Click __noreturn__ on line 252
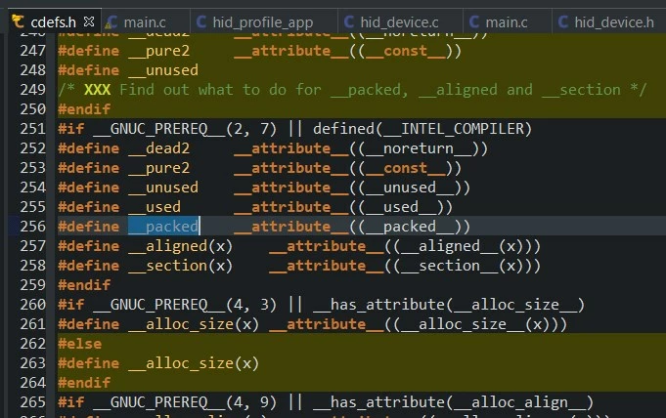666x418 pixels. click(x=419, y=149)
